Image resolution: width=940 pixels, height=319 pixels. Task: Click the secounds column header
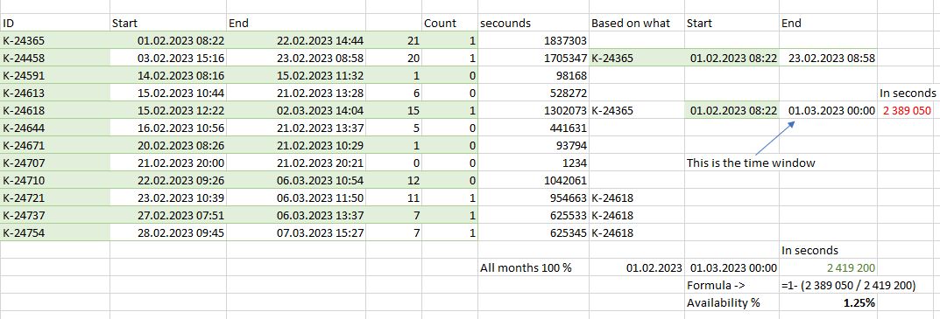pos(533,24)
